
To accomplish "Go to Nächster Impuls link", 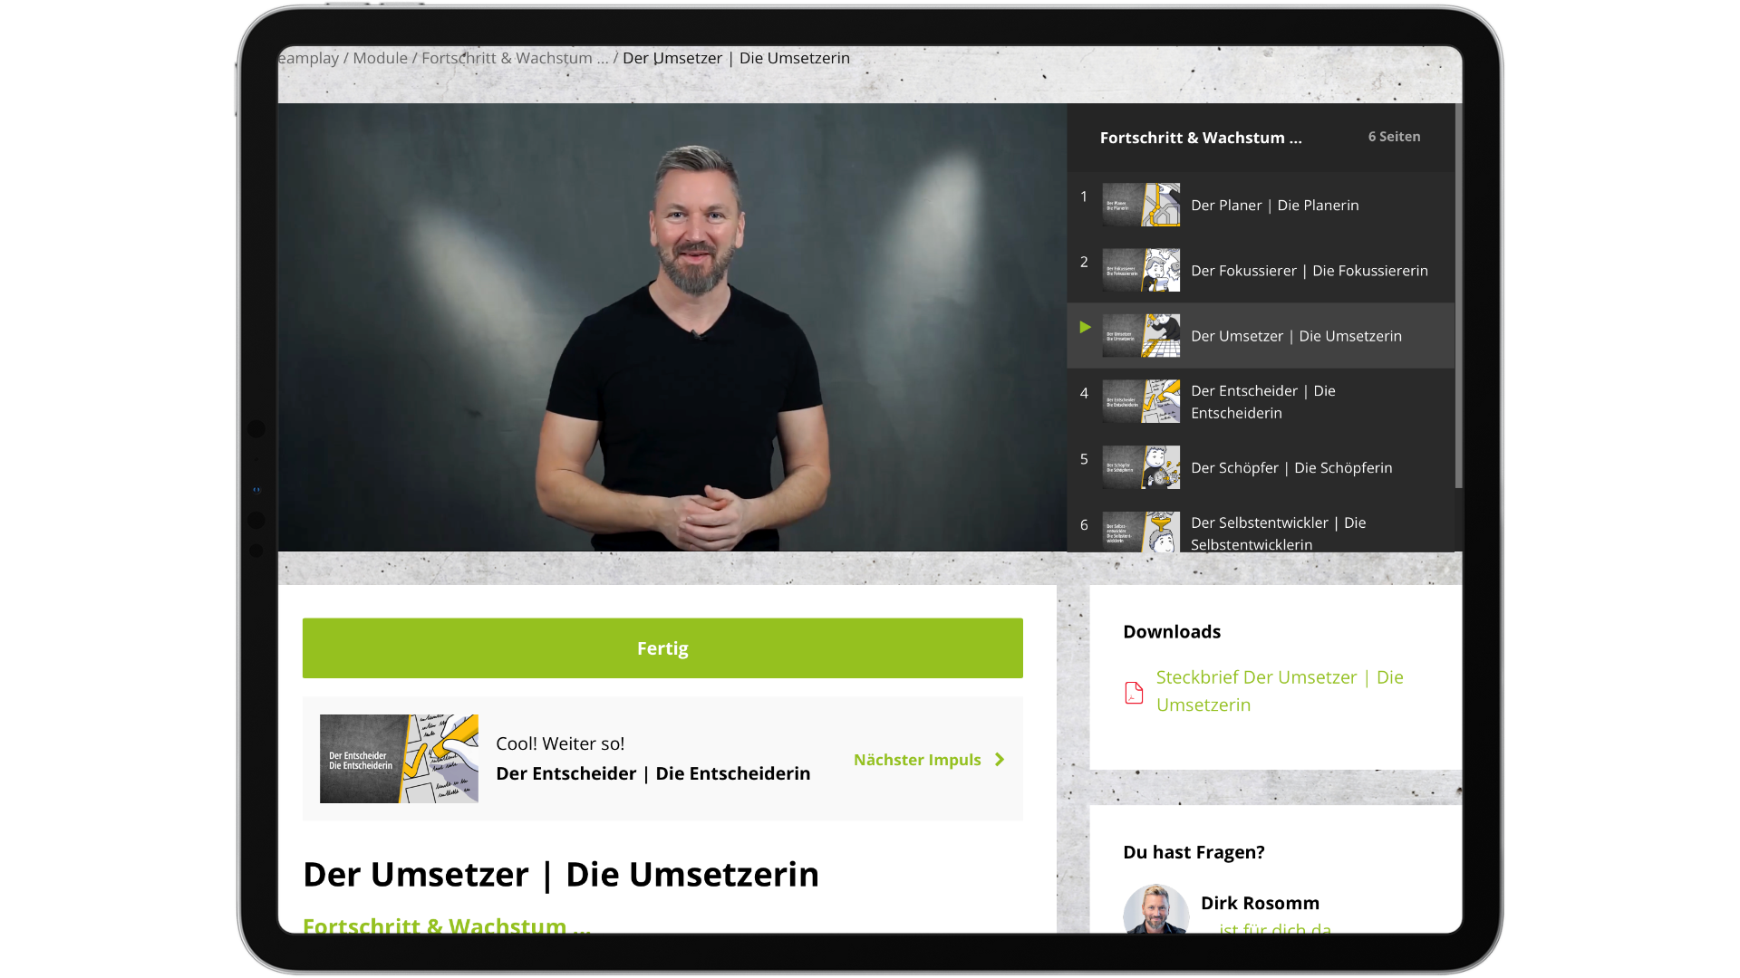I will click(916, 760).
